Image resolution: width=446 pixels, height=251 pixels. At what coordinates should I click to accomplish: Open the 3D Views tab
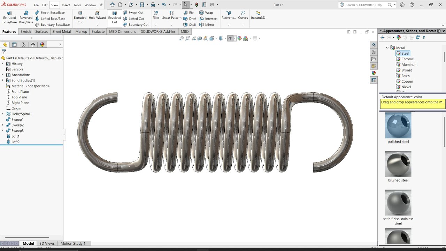point(47,243)
